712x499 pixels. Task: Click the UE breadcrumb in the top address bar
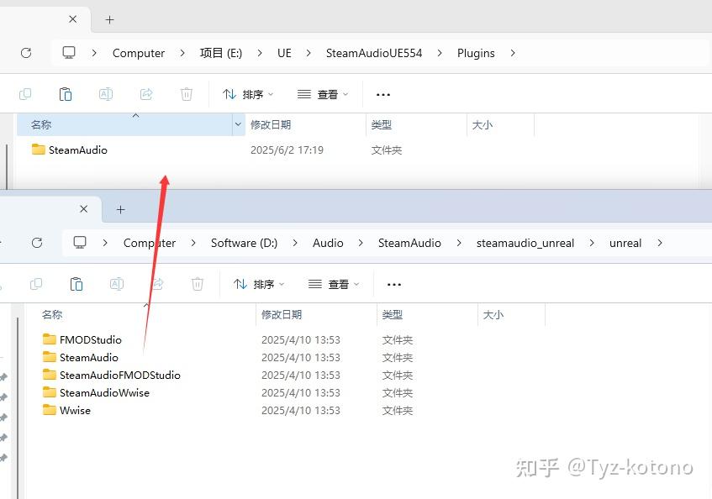pyautogui.click(x=283, y=52)
